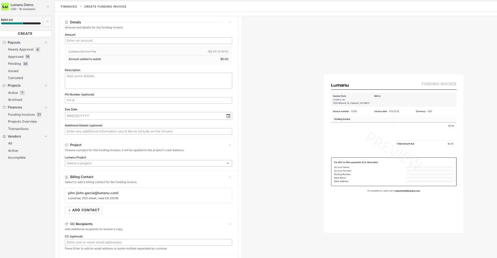497x258 pixels.
Task: Focus the Amount input field
Action: click(x=148, y=41)
